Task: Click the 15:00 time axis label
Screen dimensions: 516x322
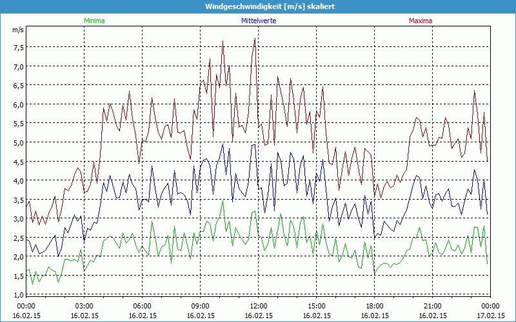Action: (316, 306)
